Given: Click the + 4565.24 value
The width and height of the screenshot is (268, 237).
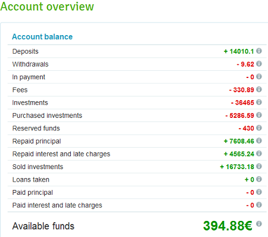Looking at the screenshot, I should [x=239, y=154].
